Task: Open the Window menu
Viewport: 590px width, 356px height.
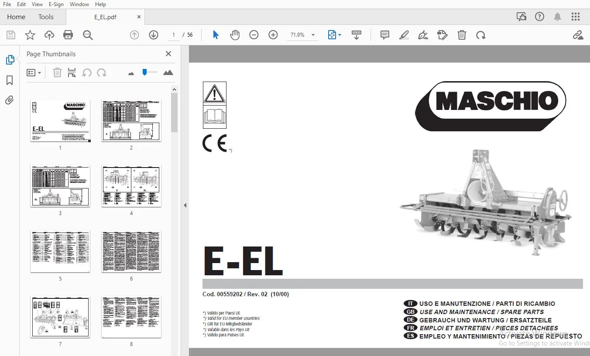Action: [79, 4]
